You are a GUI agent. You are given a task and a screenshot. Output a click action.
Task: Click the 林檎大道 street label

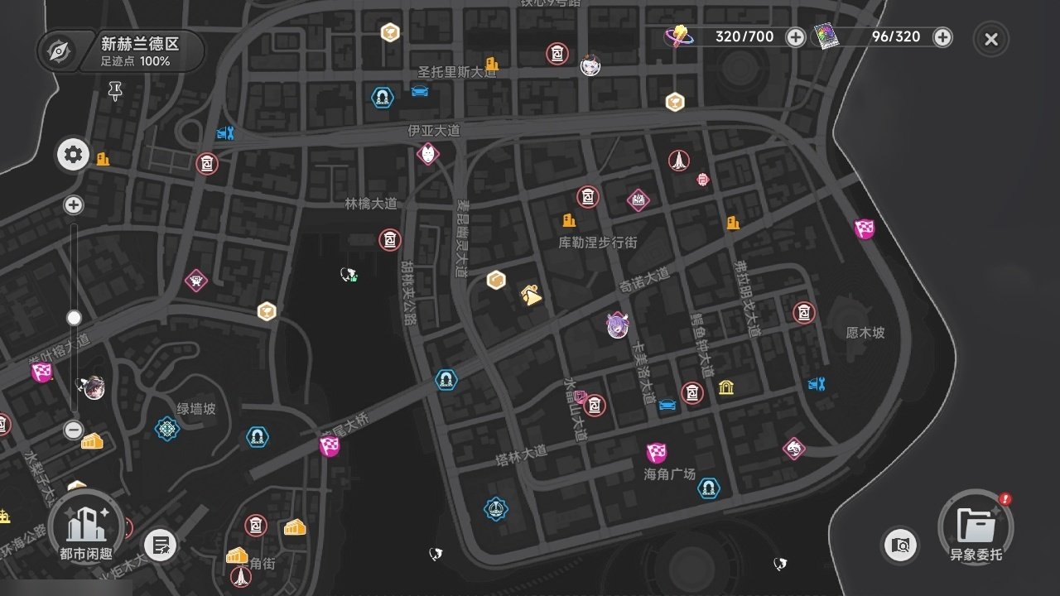[x=371, y=203]
